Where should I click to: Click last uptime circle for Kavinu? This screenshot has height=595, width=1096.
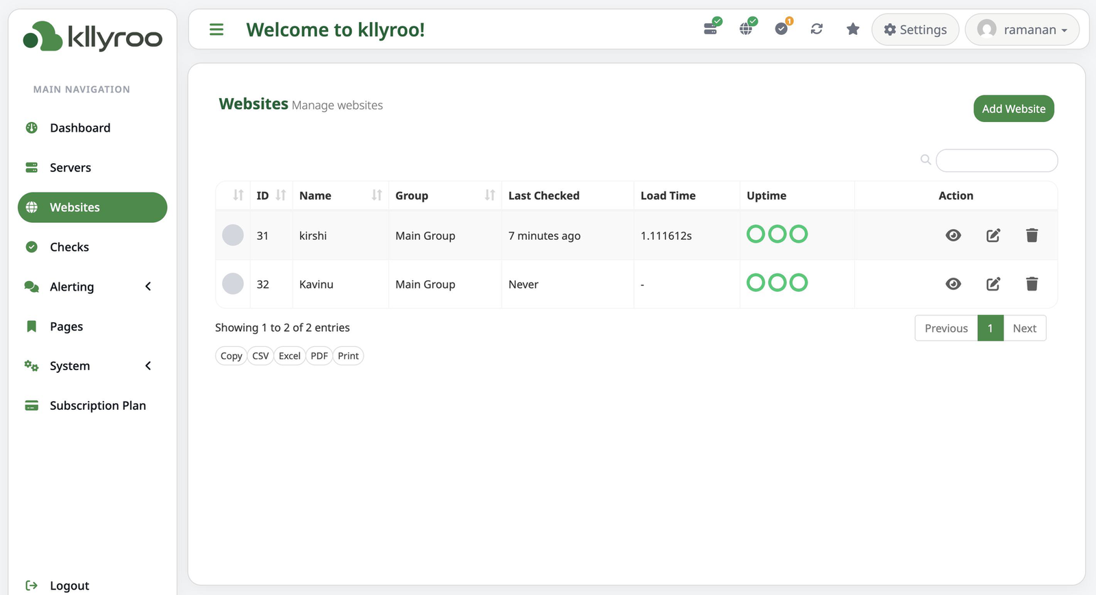pos(799,282)
